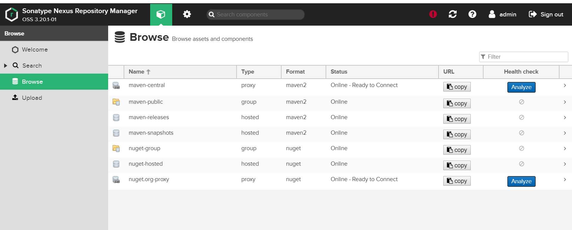The width and height of the screenshot is (572, 230).
Task: Click the maven-public repository name
Action: 146,102
